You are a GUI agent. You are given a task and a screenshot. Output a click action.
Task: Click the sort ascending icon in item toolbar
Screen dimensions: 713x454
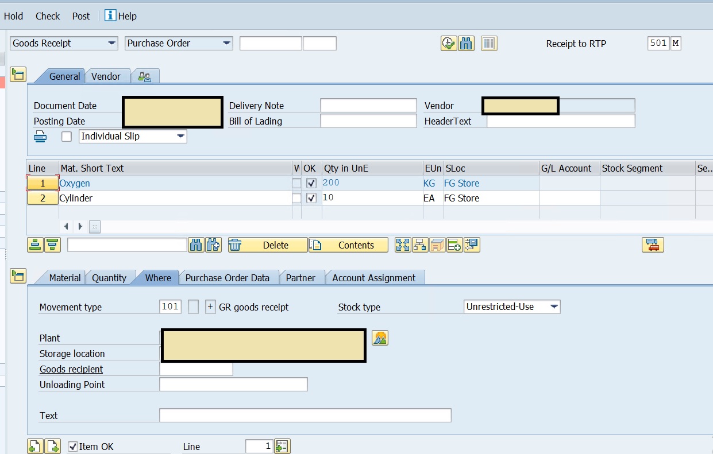click(36, 245)
